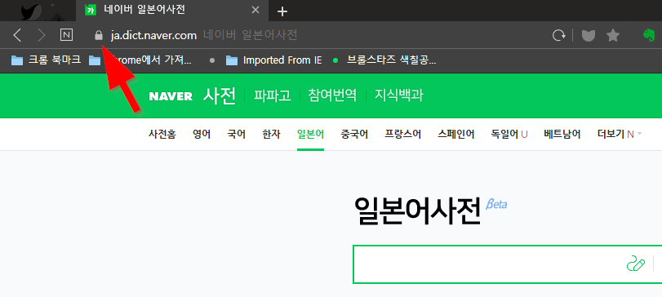Screen dimensions: 662x297
Task: Click the NAVER logo in green header
Action: tap(171, 96)
